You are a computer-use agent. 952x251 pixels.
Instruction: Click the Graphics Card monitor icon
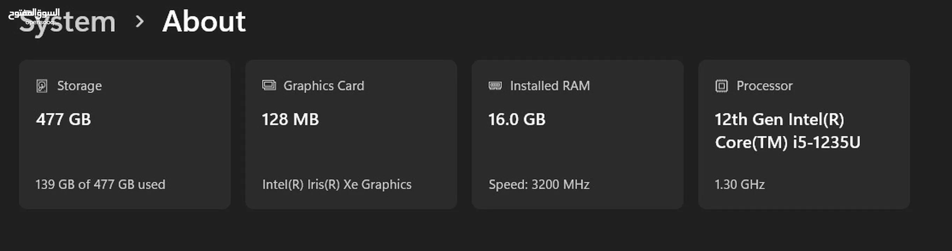pos(269,85)
